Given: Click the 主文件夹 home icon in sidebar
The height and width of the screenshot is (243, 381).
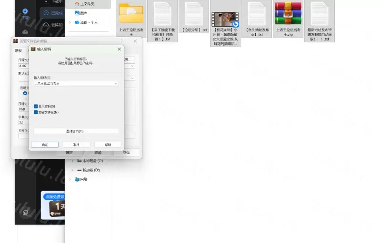Looking at the screenshot, I should coord(77,4).
